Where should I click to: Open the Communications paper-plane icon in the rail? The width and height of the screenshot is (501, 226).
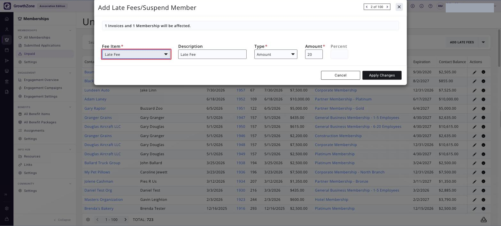[x=7, y=61]
